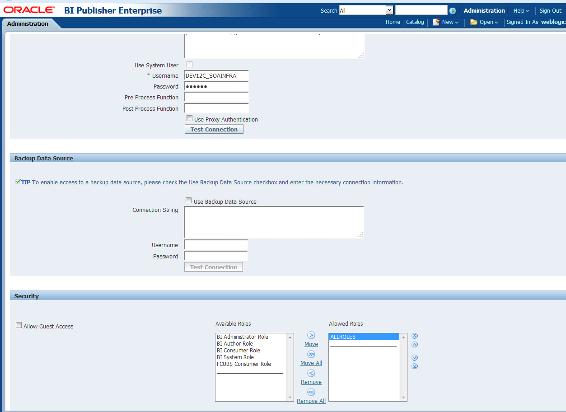This screenshot has width=566, height=412.
Task: Click the Backup Data Source Username field
Action: coord(216,245)
